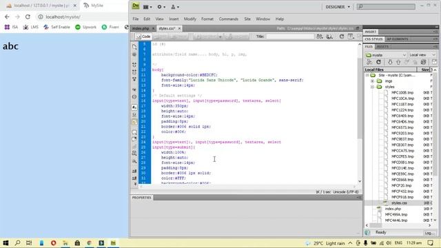Image resolution: width=441 pixels, height=248 pixels.
Task: Click Synchronize icon in Files panel
Action: (x=423, y=62)
